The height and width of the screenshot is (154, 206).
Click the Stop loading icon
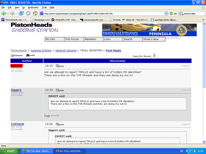tap(28, 13)
